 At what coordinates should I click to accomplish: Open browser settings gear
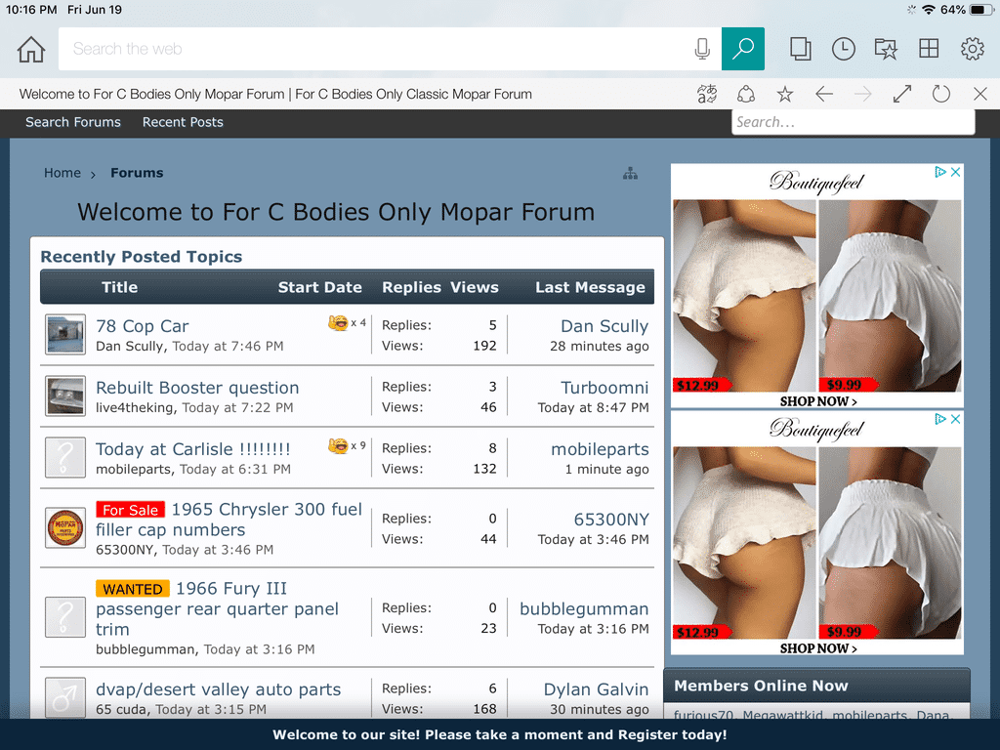(972, 49)
